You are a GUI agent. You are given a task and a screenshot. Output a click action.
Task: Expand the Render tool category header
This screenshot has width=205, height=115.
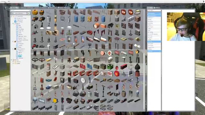tap(154, 51)
